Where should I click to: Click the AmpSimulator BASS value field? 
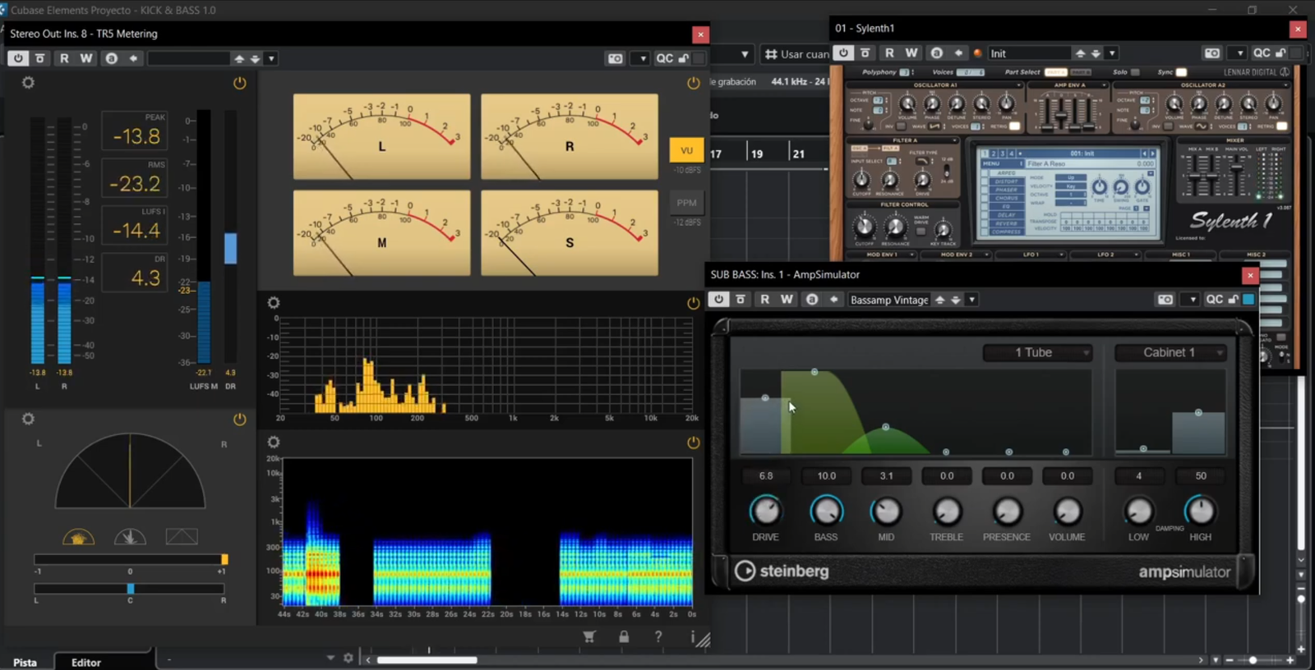tap(826, 476)
